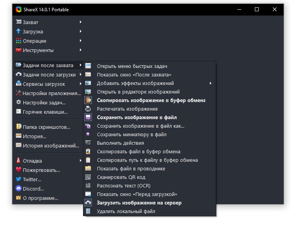Screen dimensions: 296x227
Task: Click the icon beside Сервисы загрузок
Action: click(x=19, y=83)
